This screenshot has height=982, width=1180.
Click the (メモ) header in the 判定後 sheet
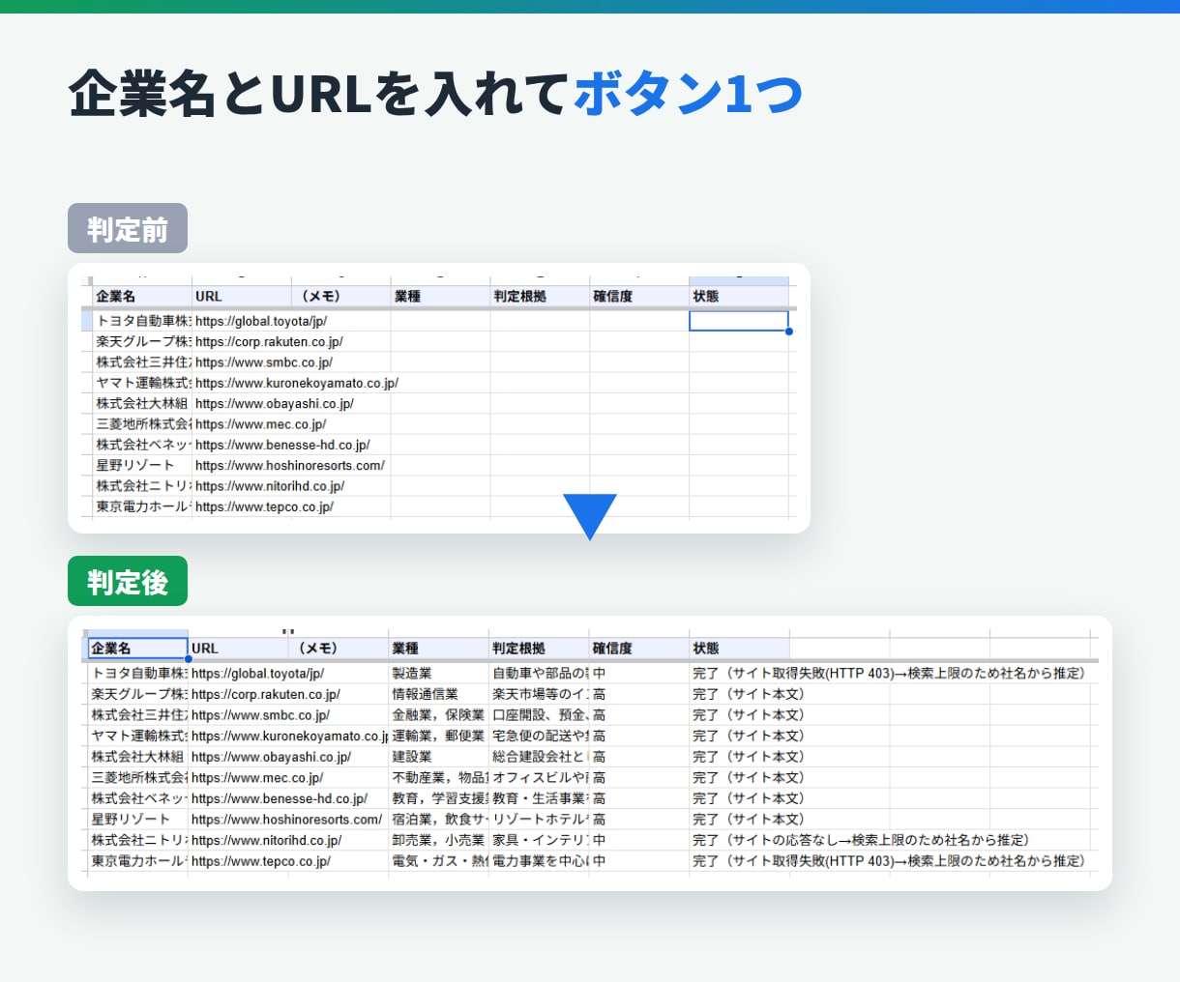coord(339,649)
